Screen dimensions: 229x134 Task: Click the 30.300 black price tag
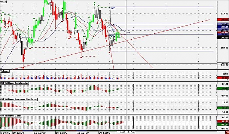point(223,38)
